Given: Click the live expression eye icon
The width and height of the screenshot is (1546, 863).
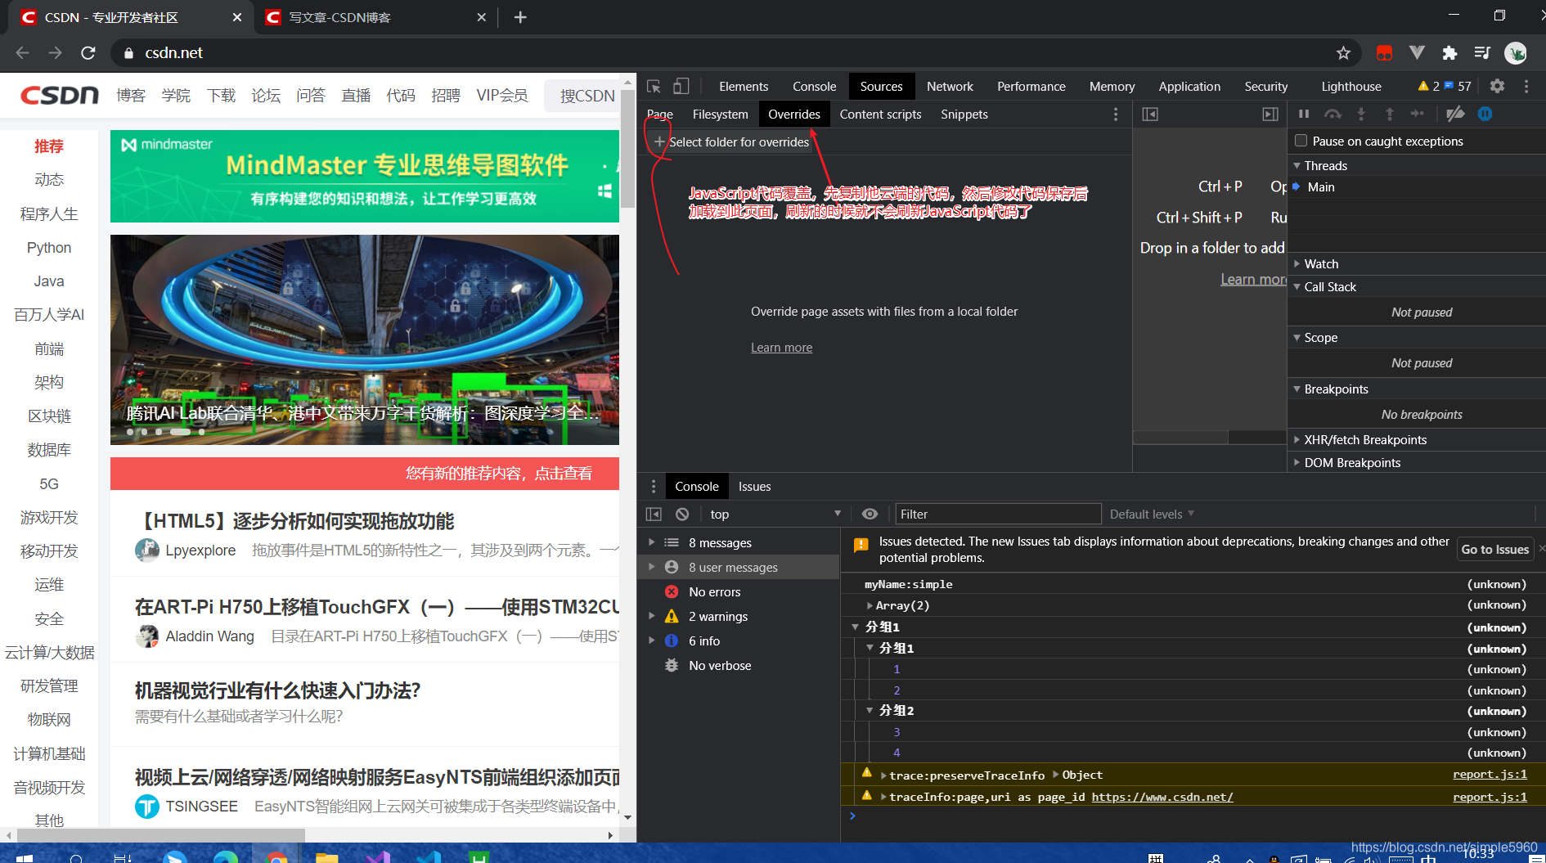Looking at the screenshot, I should coord(870,514).
